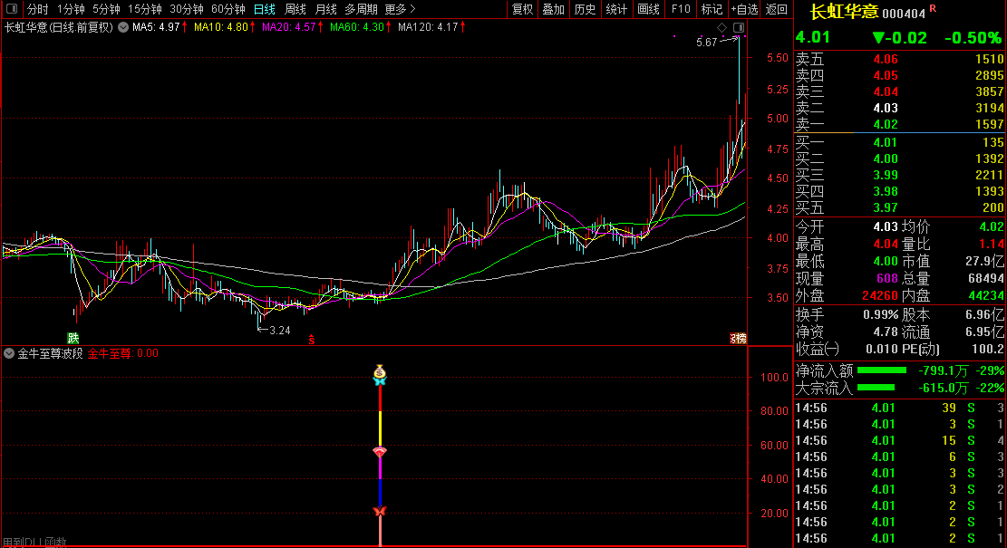Screen dimensions: 1007x548
Task: Click the 复权 button
Action: [523, 9]
